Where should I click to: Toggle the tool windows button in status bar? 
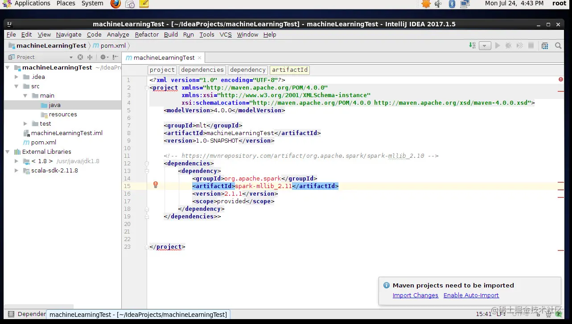coord(11,314)
